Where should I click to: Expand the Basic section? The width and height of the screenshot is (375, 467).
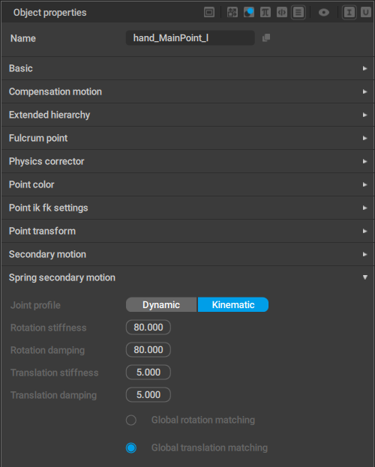click(x=187, y=68)
